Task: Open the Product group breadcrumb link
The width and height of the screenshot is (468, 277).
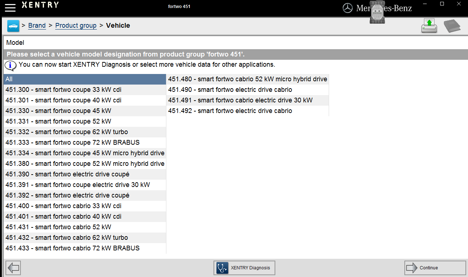Action: (x=76, y=26)
